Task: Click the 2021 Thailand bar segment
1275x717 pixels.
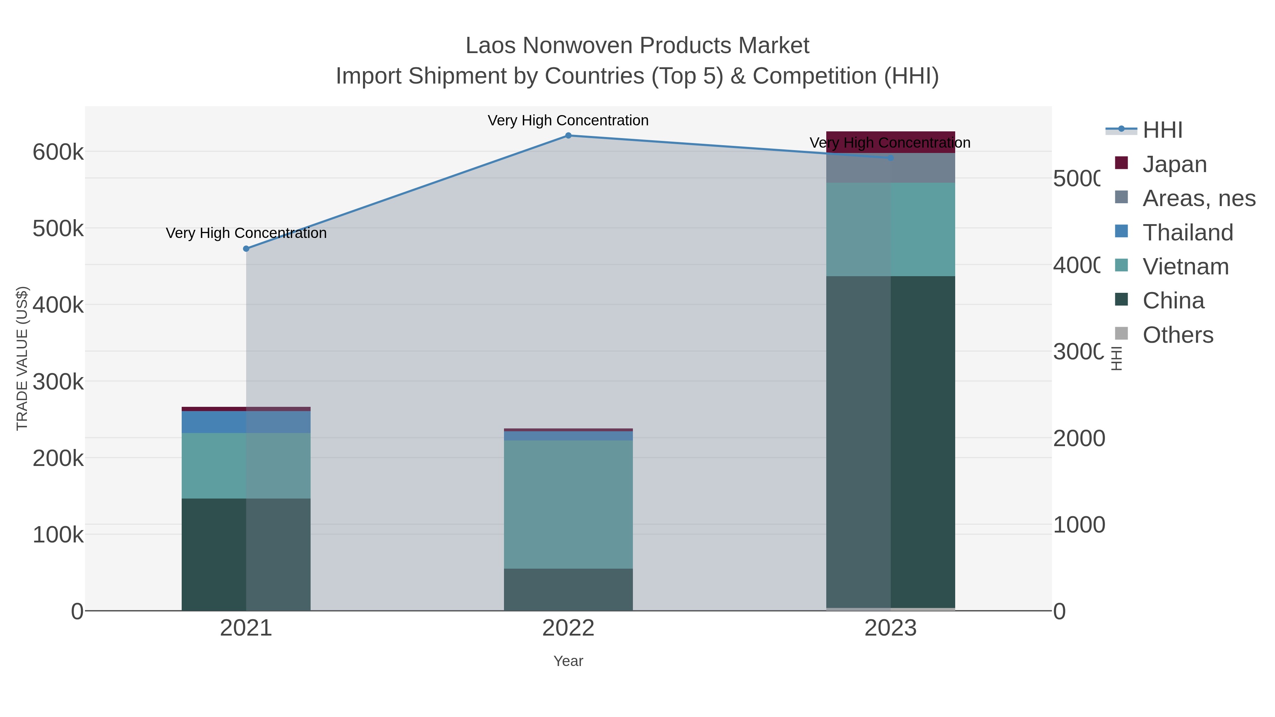Action: click(246, 422)
